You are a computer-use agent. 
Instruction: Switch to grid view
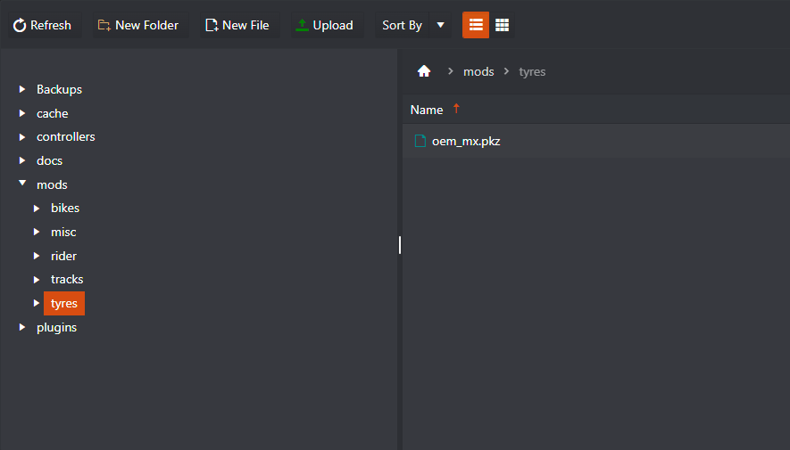pyautogui.click(x=502, y=25)
